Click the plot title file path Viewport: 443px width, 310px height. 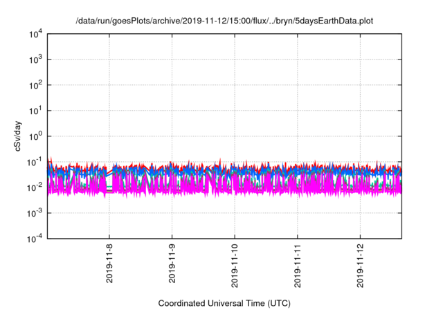224,21
